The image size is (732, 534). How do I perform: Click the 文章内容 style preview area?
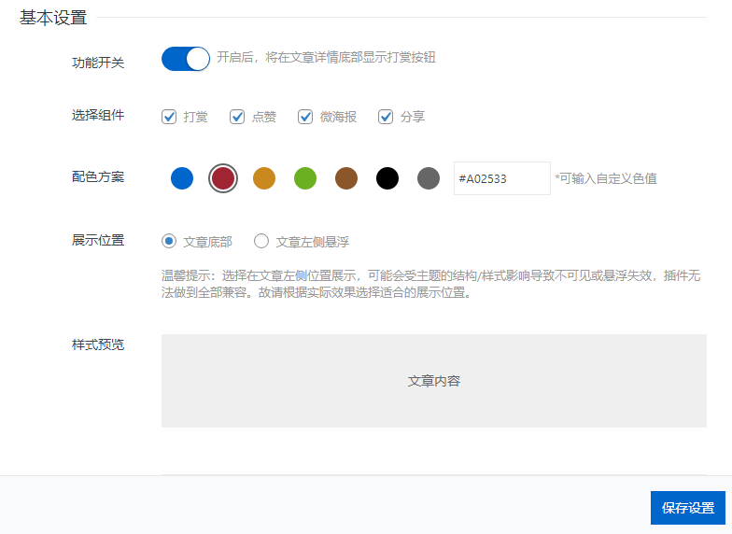(434, 381)
